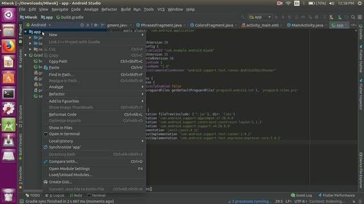364x204 pixels.
Task: Expand the Local History submenu
Action: pos(94,141)
